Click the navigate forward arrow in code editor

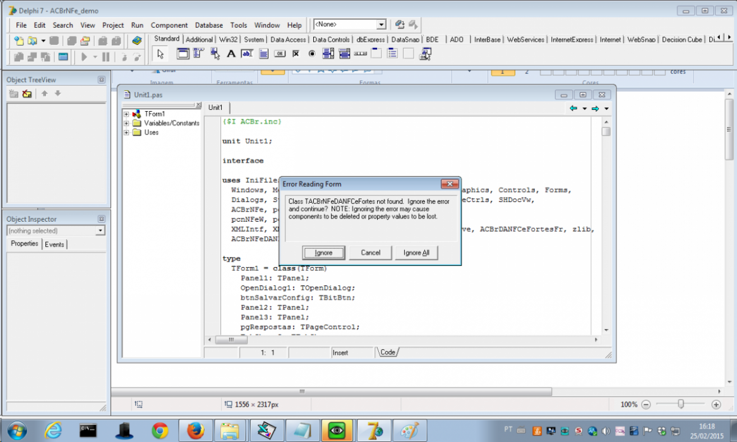595,109
